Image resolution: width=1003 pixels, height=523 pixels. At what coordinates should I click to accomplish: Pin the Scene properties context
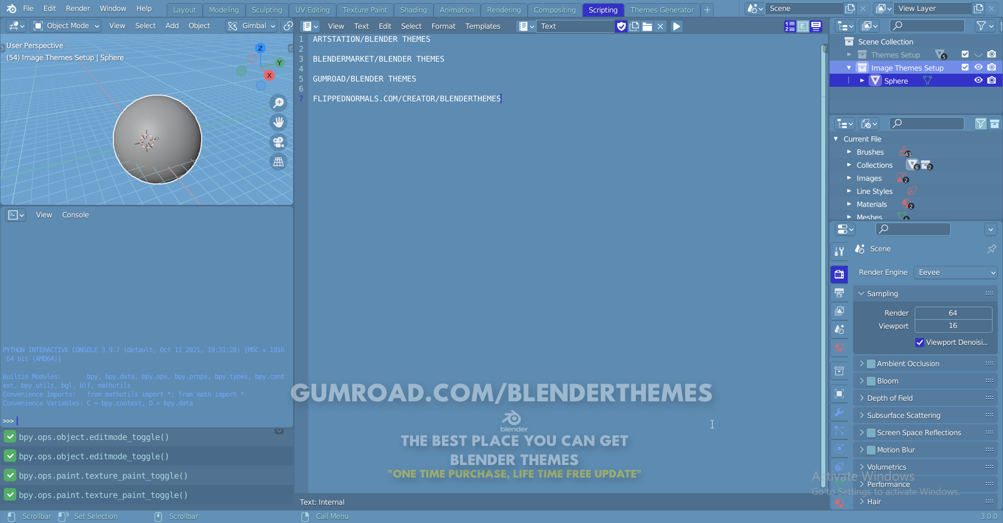pos(991,249)
